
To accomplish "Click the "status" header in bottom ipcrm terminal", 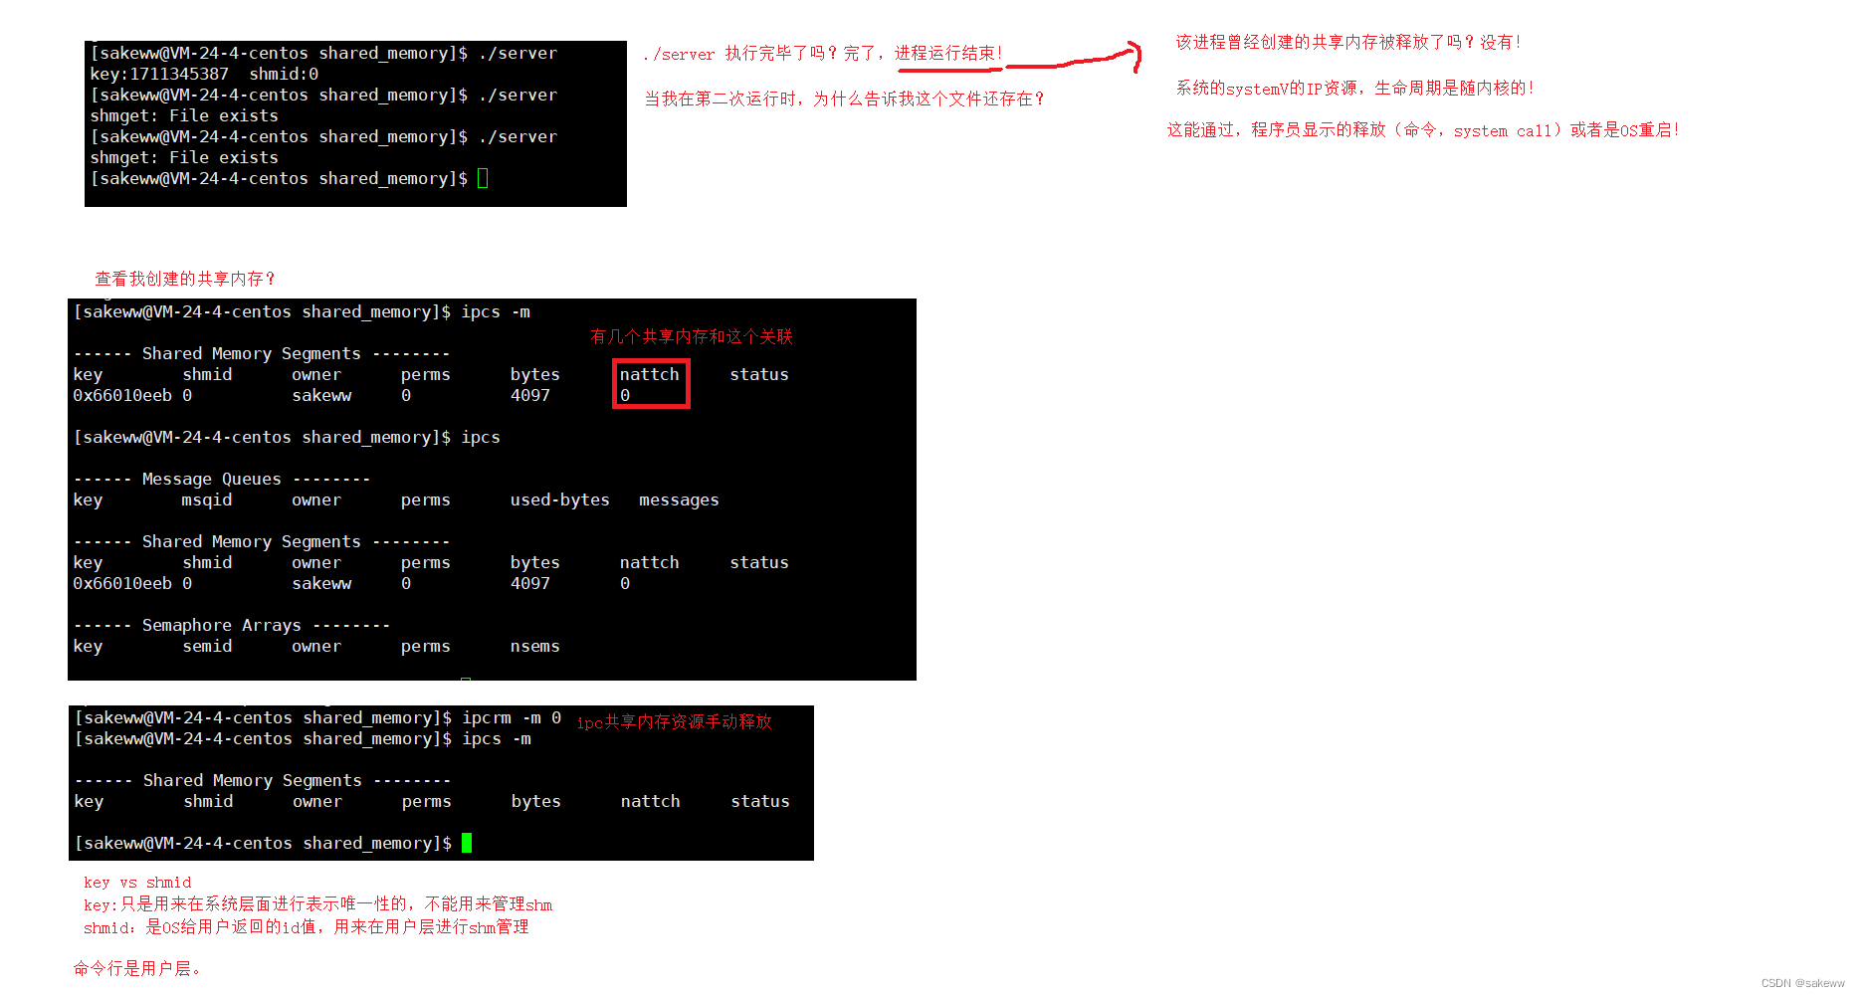I will (760, 801).
